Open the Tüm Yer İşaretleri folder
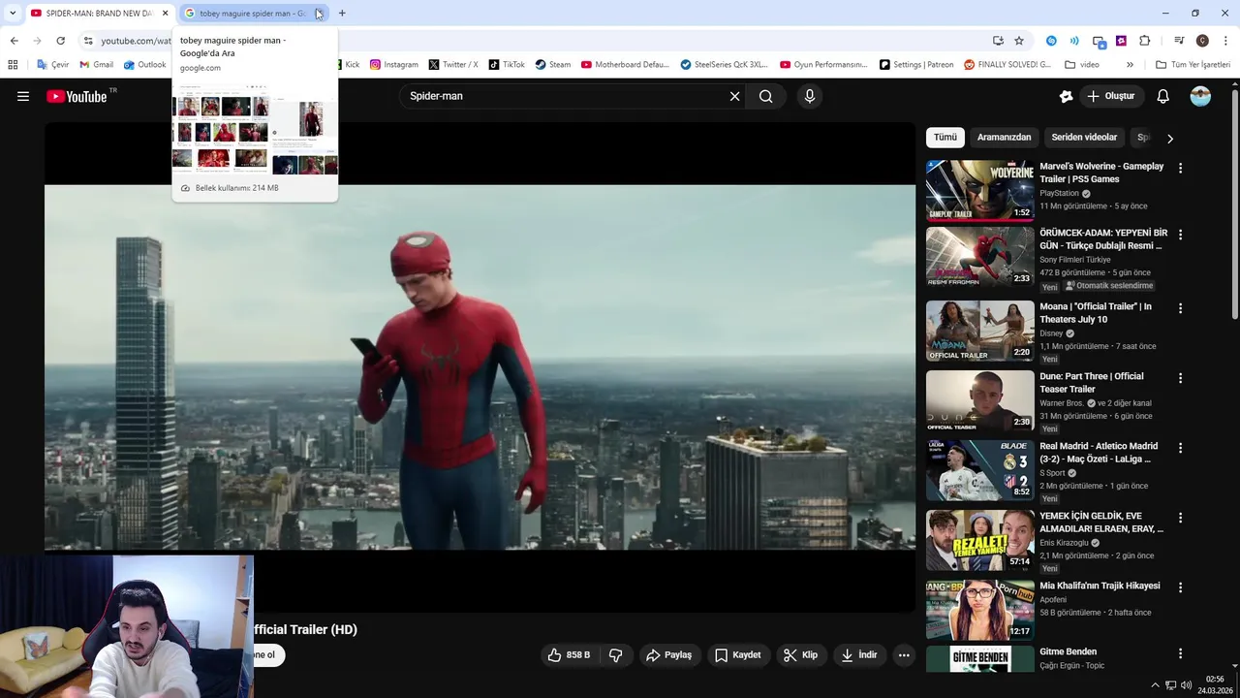 1193,65
